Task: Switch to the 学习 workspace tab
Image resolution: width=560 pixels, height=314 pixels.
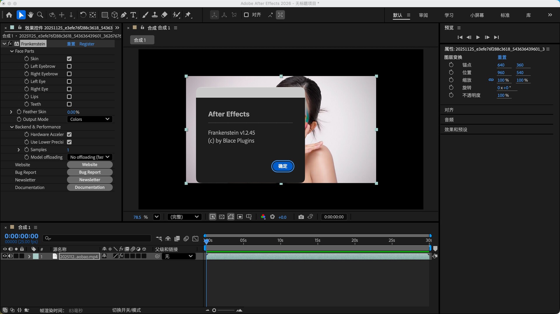Action: click(449, 15)
